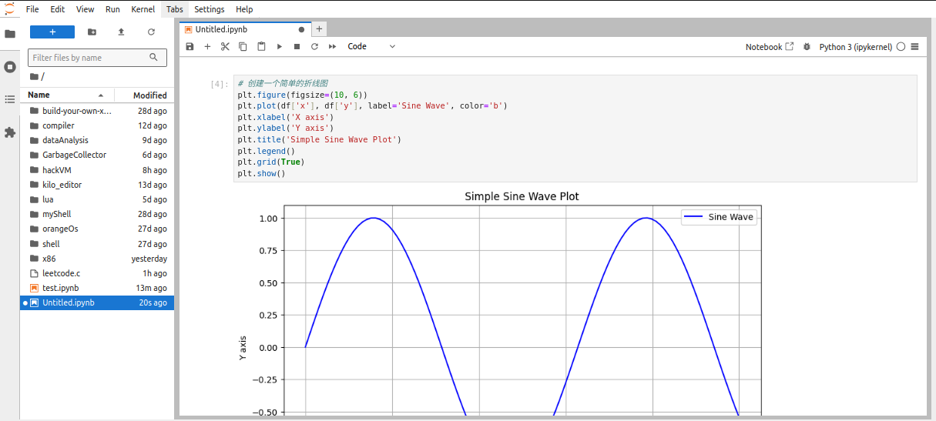The image size is (936, 421).
Task: Select the orangeOs folder
Action: [97, 229]
